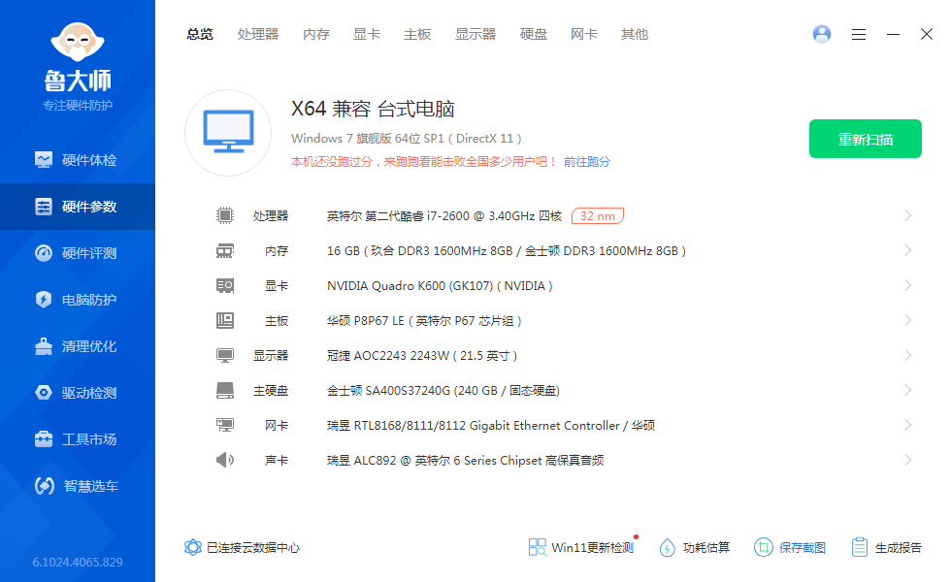This screenshot has width=951, height=582.
Task: Switch to the 硬盘 tab
Action: click(x=534, y=34)
